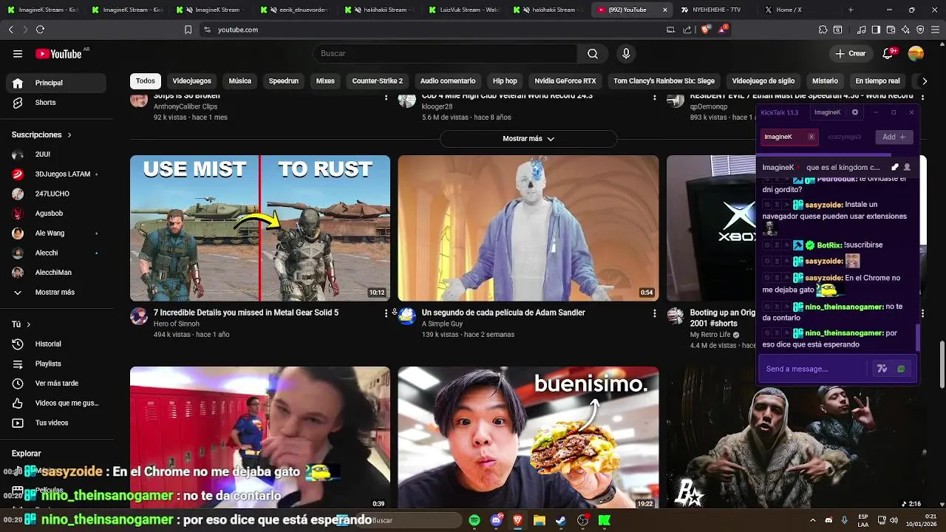Open the Brave playlist music note icon
The image size is (946, 532).
(862, 30)
